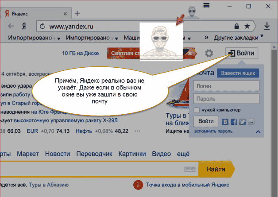Open a new tab with plus icon
The height and width of the screenshot is (197, 278).
[77, 13]
